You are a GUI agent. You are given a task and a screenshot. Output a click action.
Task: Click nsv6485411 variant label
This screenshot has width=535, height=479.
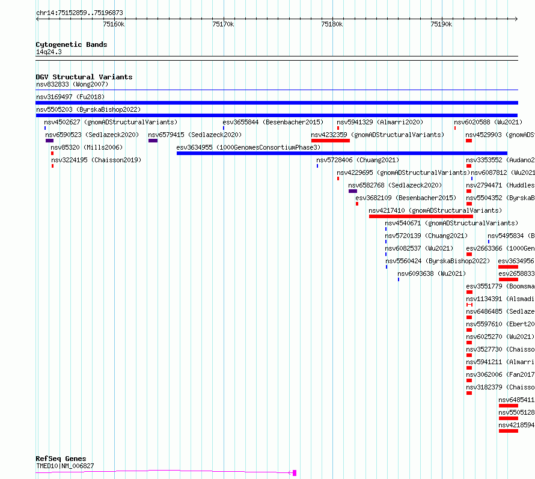click(516, 400)
